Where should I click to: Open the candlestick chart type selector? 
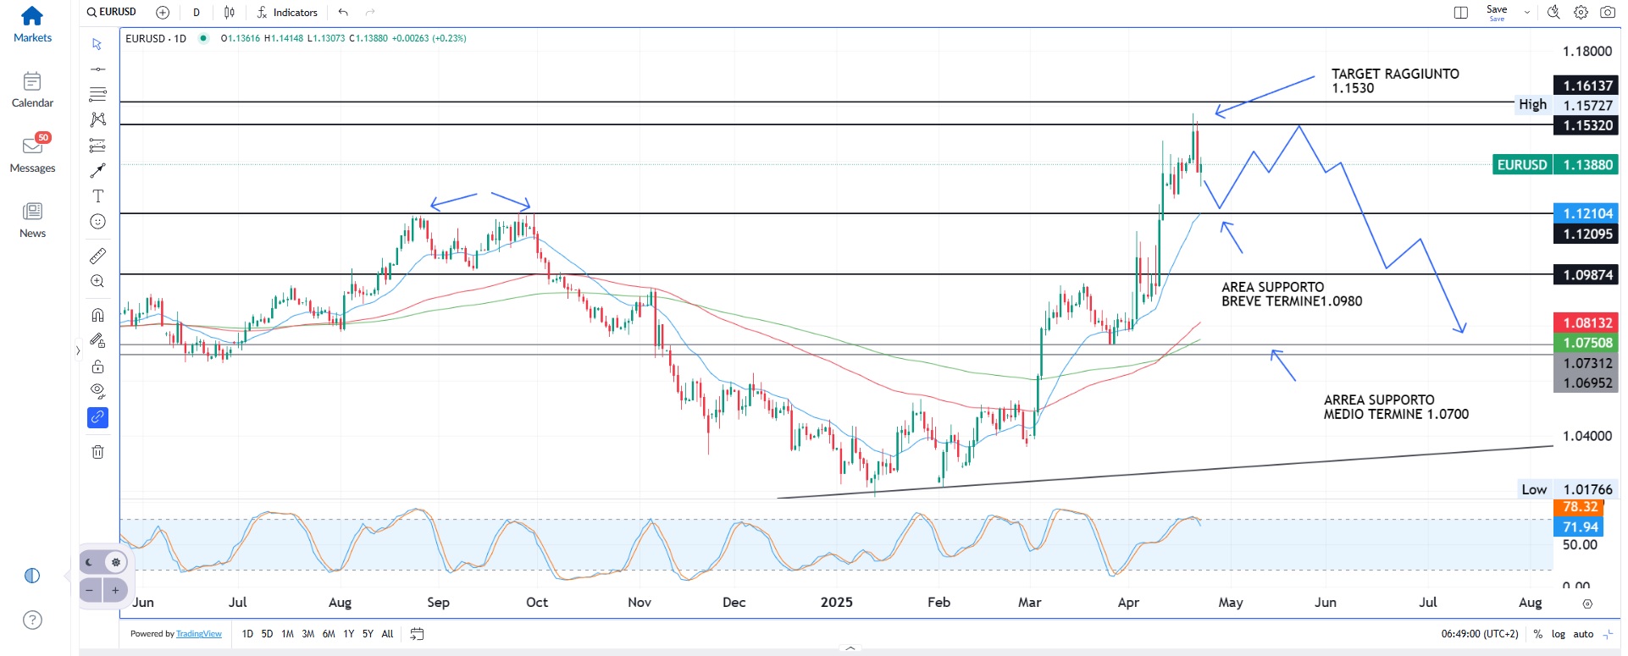coord(230,12)
